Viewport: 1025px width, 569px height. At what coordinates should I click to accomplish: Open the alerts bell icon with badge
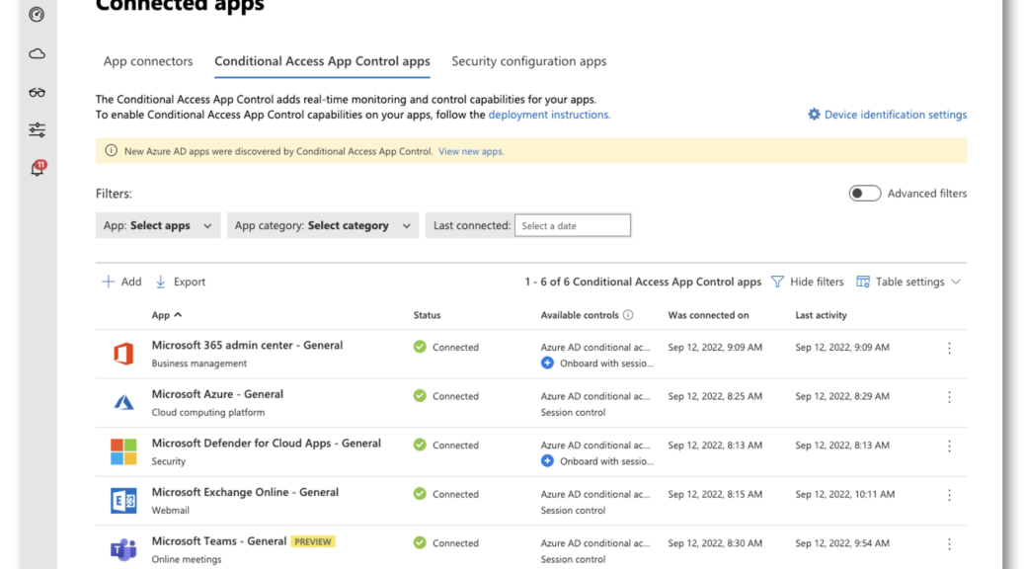38,168
